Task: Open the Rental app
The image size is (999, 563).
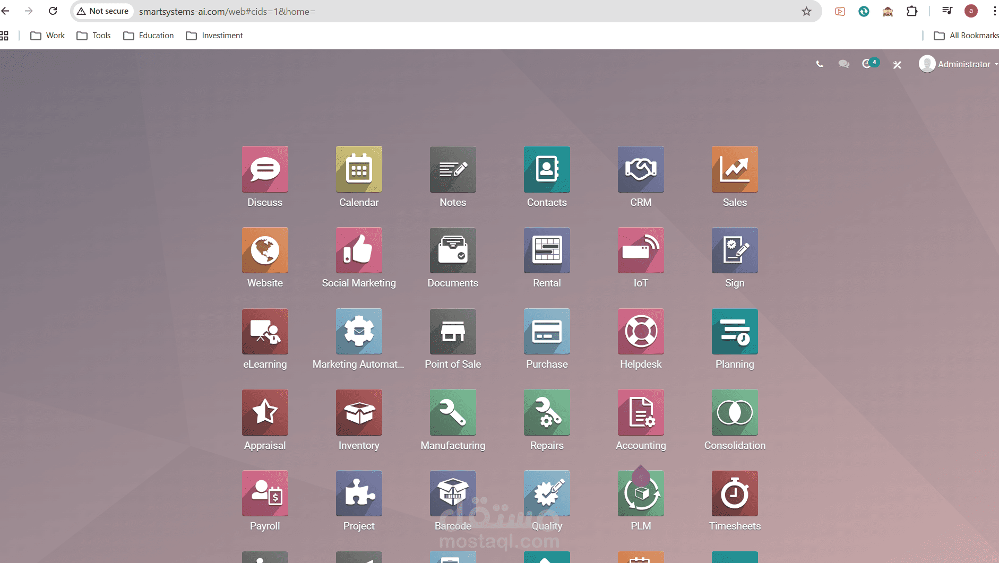Action: point(547,250)
